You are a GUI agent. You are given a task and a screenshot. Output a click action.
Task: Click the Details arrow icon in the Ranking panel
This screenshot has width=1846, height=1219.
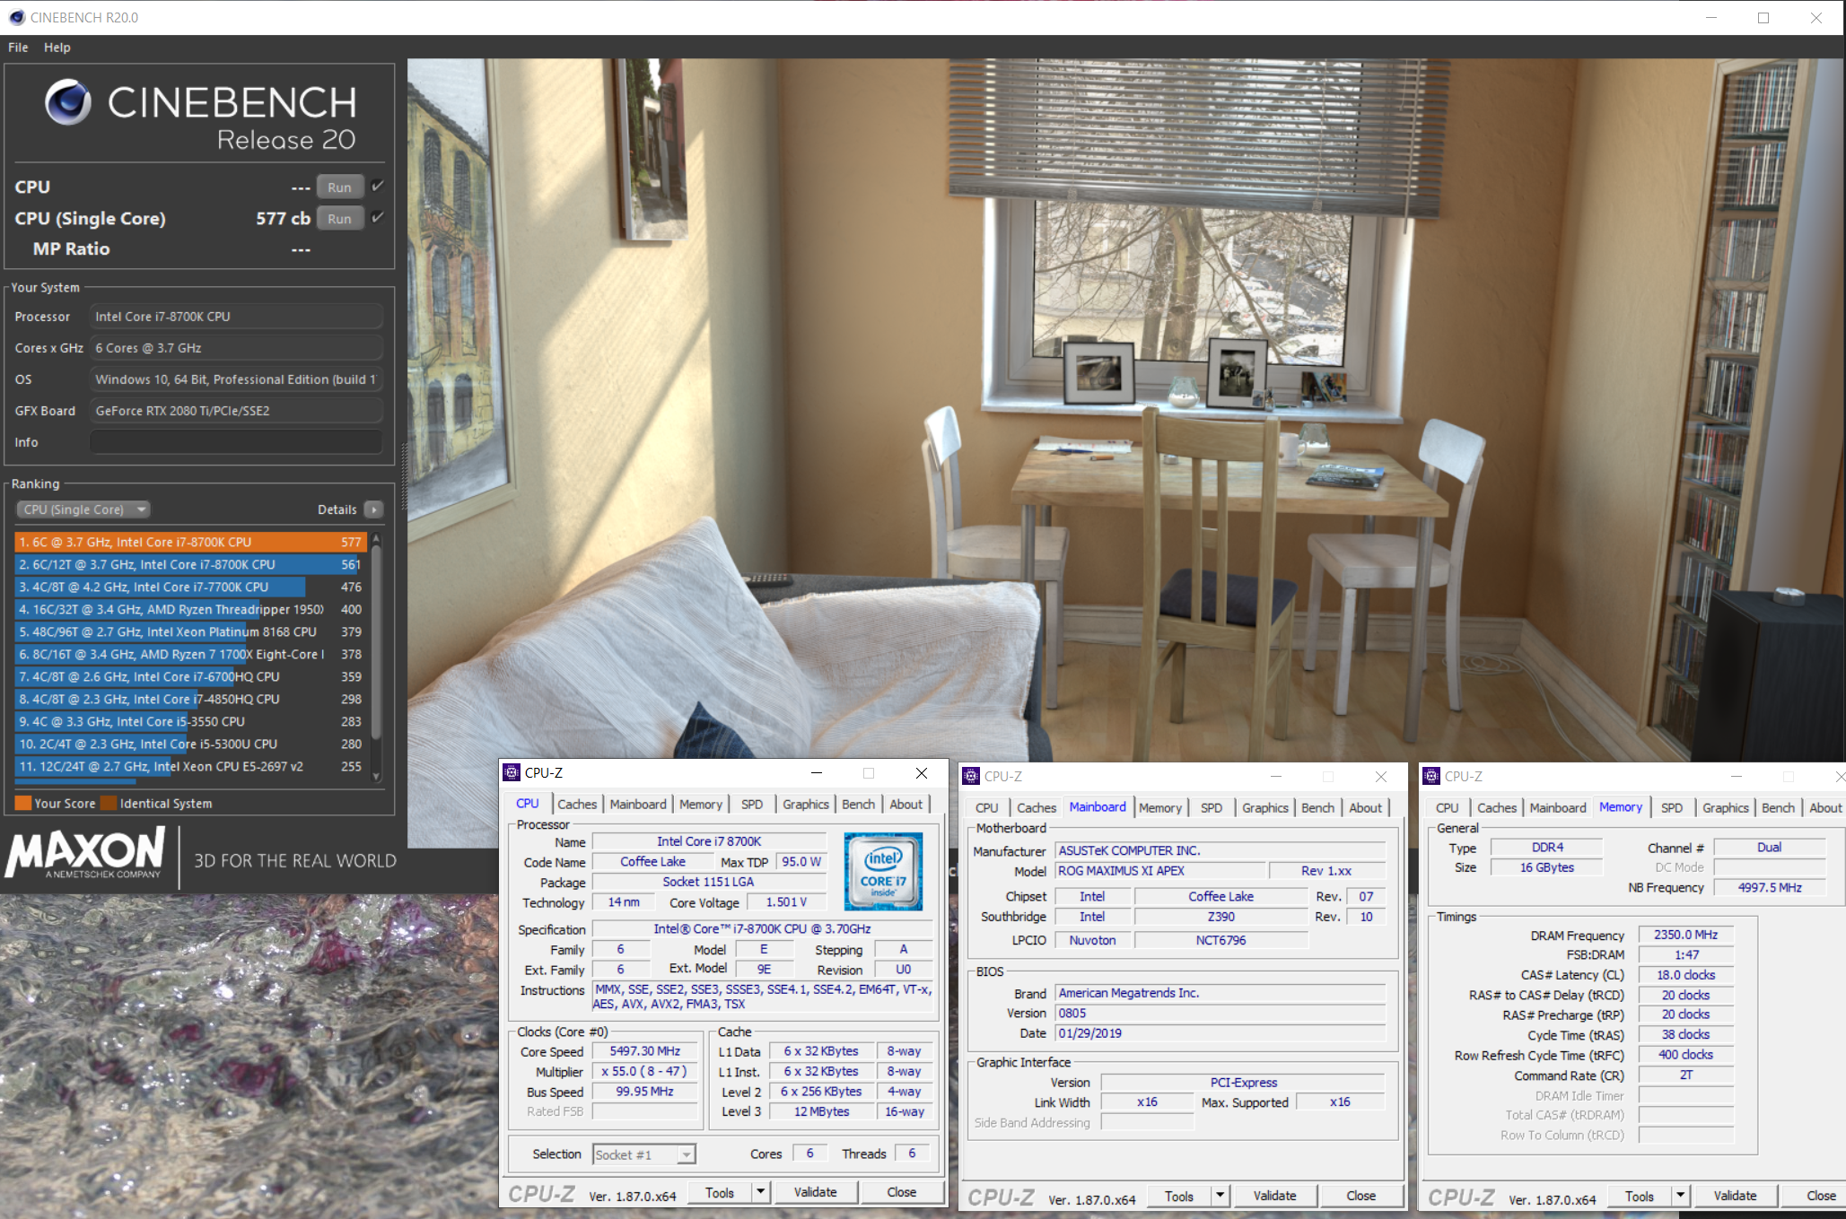coord(373,509)
